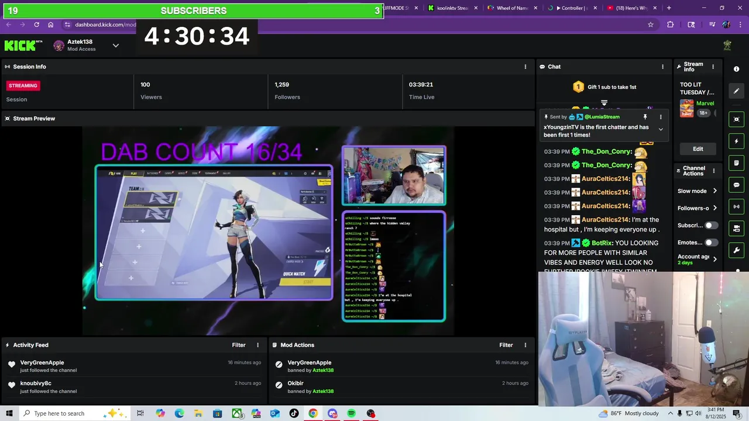Viewport: 749px width, 421px height.
Task: Open a new browser tab
Action: click(669, 8)
